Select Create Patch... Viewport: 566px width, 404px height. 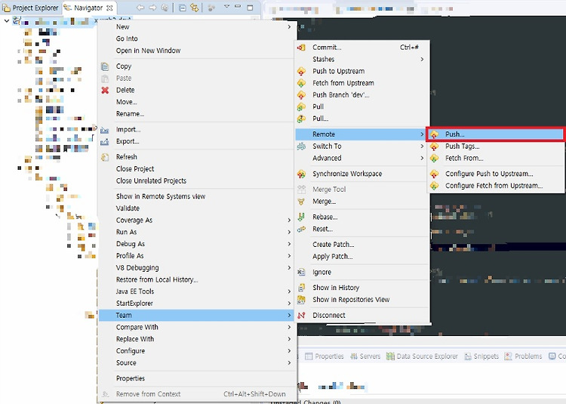click(333, 245)
